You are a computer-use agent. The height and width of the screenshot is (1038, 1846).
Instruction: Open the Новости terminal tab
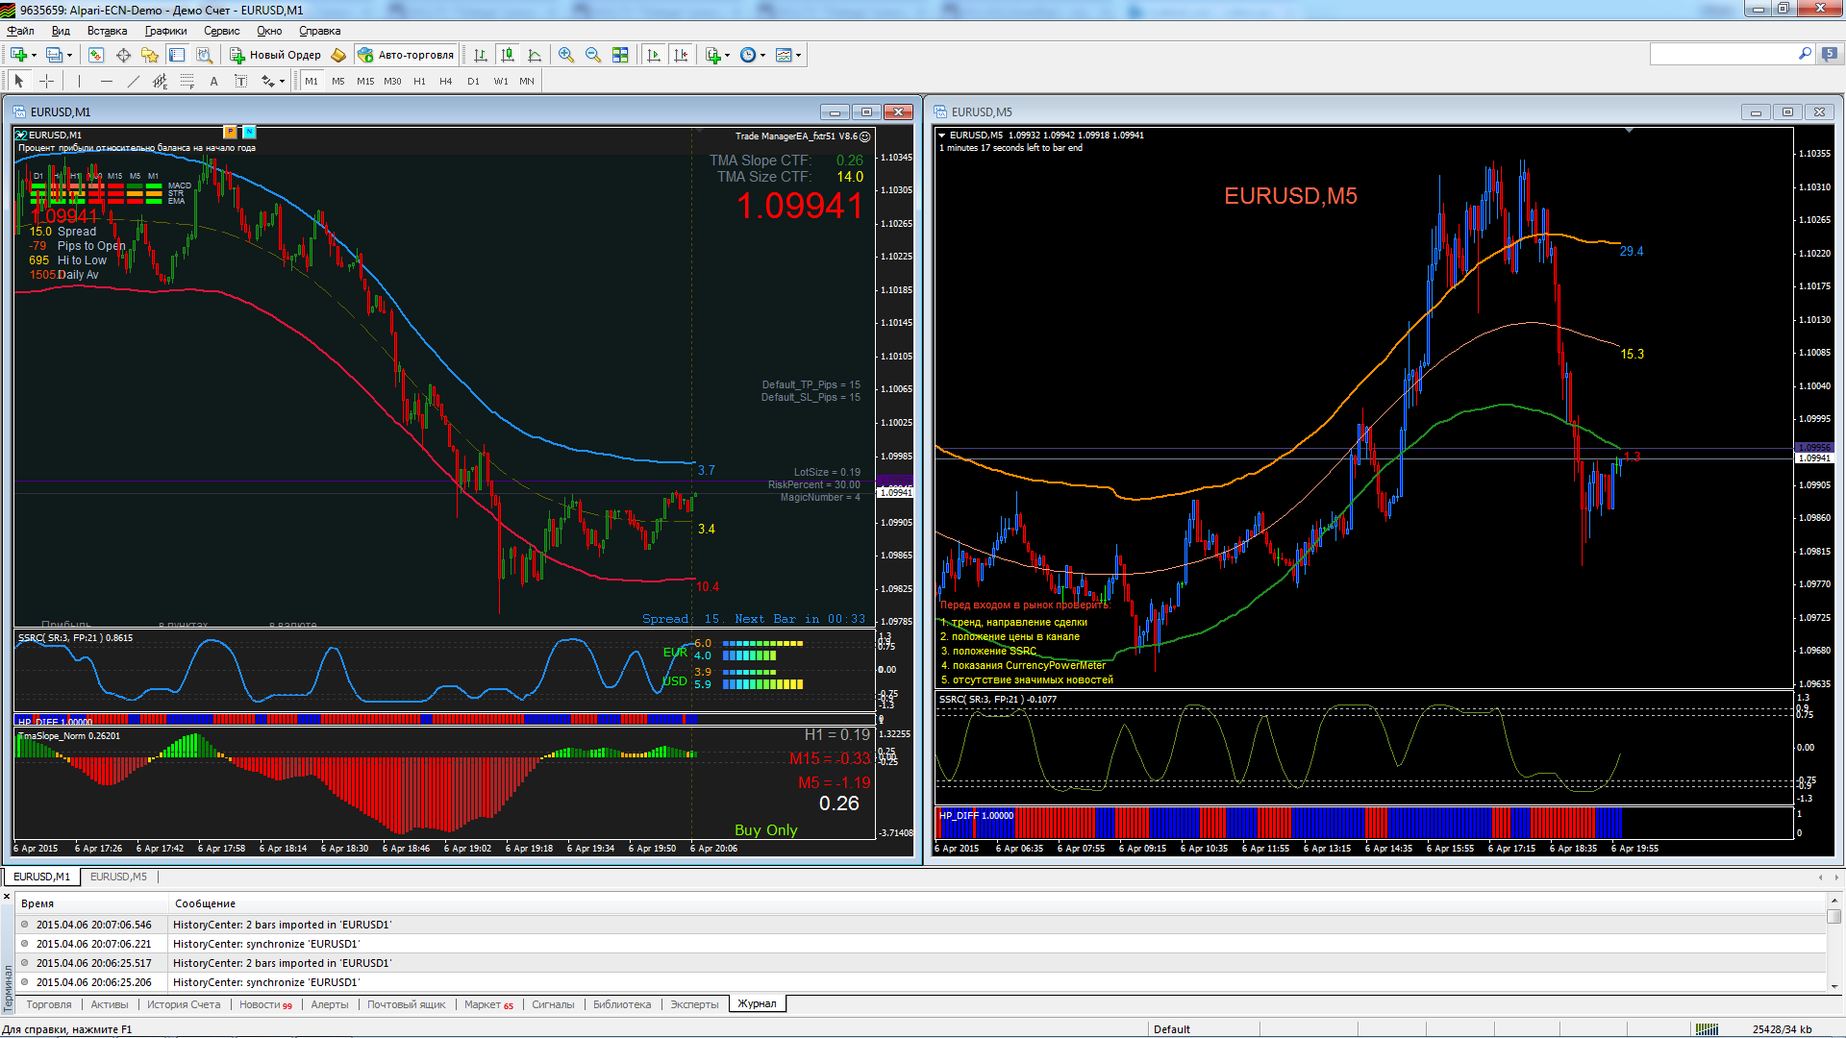pyautogui.click(x=265, y=1004)
